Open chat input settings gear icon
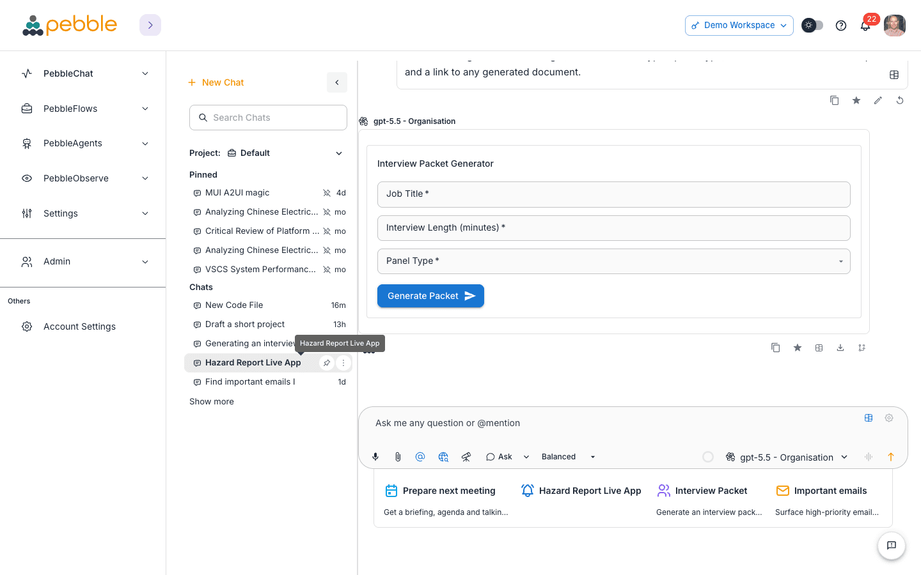The width and height of the screenshot is (921, 575). pyautogui.click(x=889, y=418)
